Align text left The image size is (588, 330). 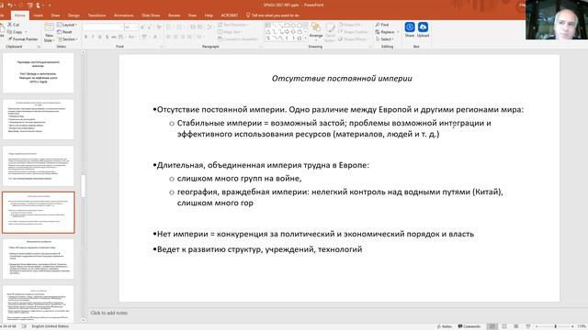tap(169, 37)
